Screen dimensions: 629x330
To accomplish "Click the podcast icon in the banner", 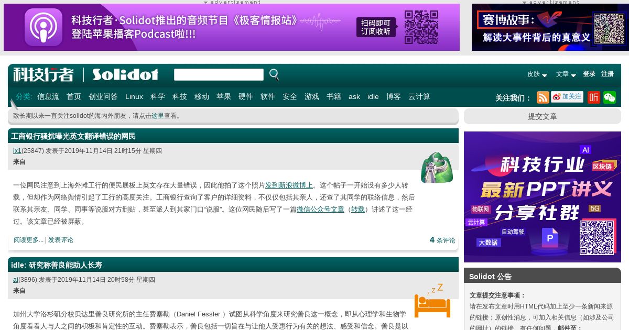I will 44,27.
